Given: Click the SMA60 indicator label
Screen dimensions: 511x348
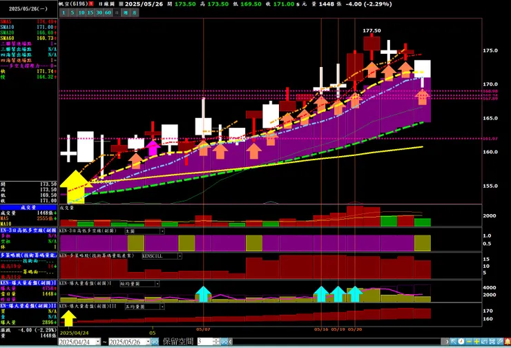Looking at the screenshot, I should point(7,38).
